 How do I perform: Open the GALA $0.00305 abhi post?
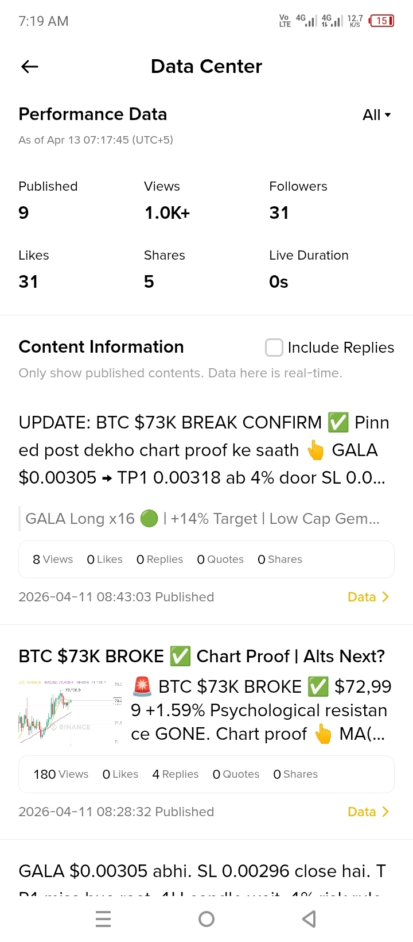202,879
